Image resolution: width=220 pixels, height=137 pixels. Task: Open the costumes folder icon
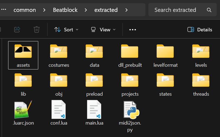[59, 51]
